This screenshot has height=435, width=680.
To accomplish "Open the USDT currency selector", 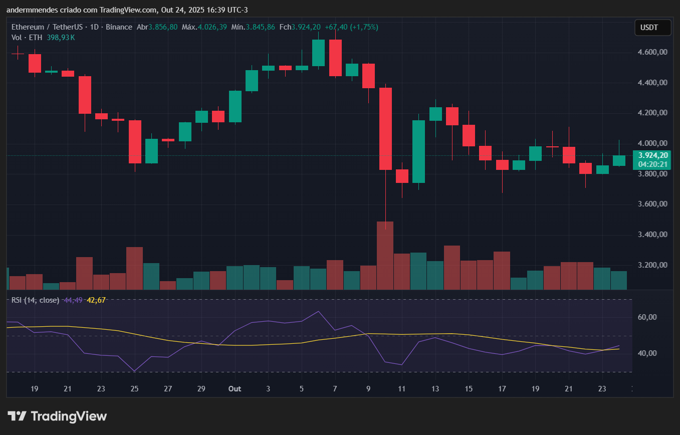I will pyautogui.click(x=653, y=28).
